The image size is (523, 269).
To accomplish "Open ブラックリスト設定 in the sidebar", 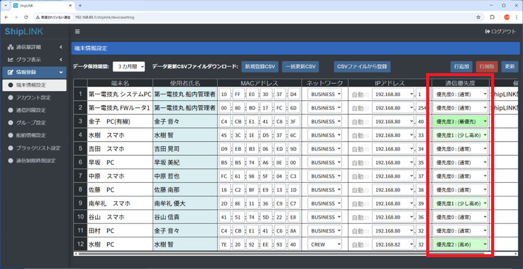I will pyautogui.click(x=38, y=148).
